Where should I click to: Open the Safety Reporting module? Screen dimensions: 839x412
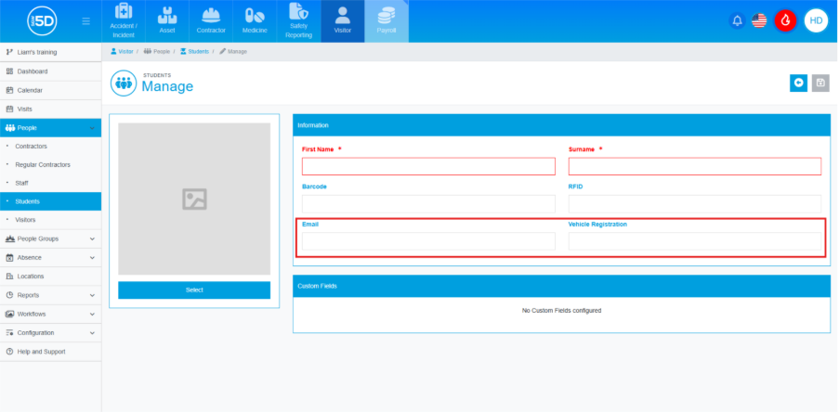click(298, 20)
